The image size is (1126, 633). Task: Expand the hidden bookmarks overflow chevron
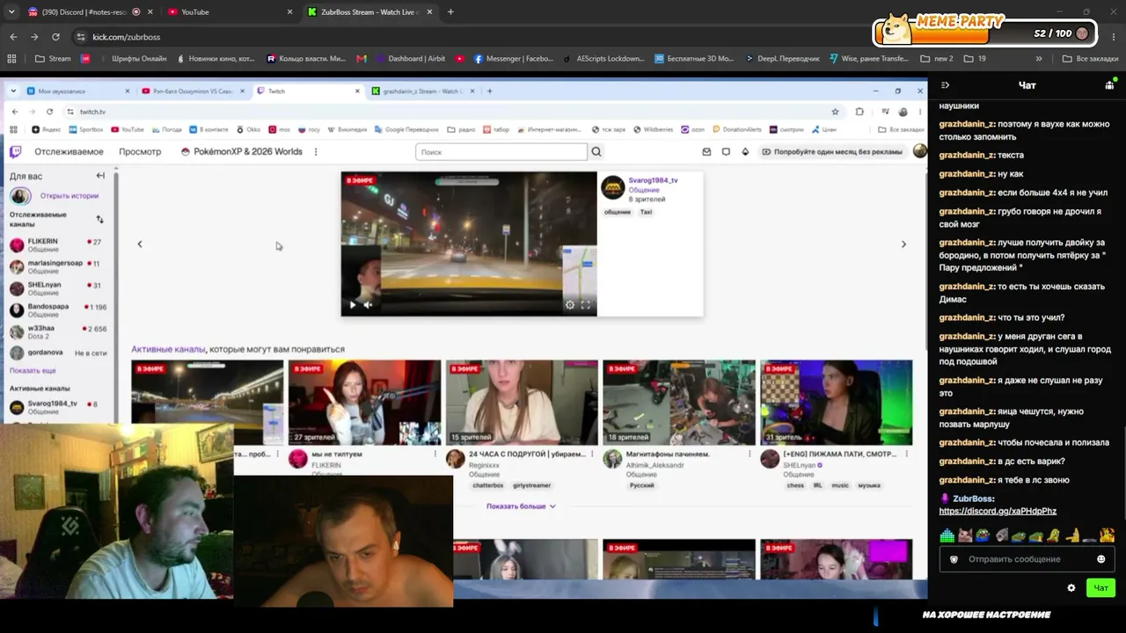(x=1039, y=59)
